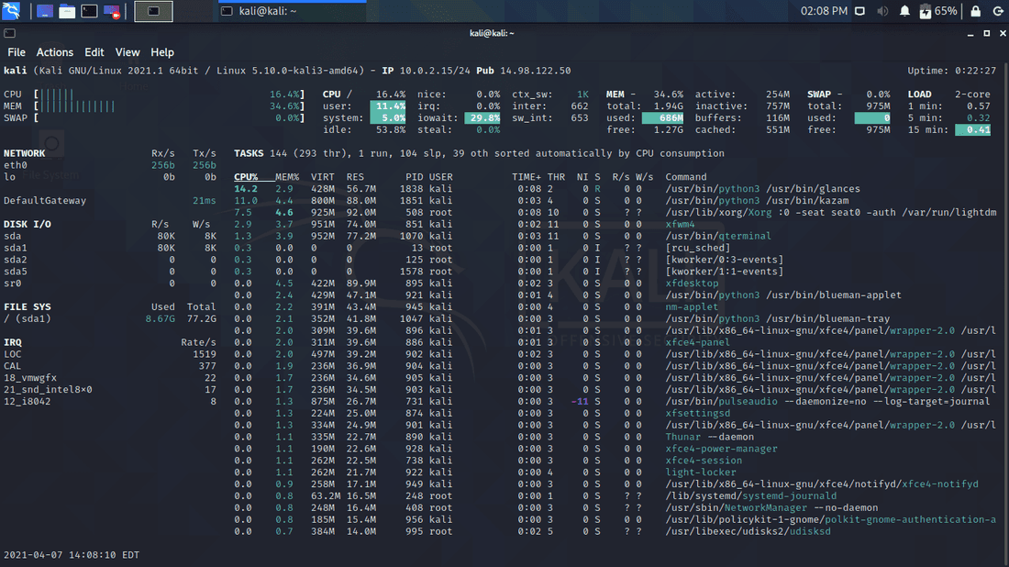1009x567 pixels.
Task: Click the display tray icon beside the clock
Action: (860, 11)
